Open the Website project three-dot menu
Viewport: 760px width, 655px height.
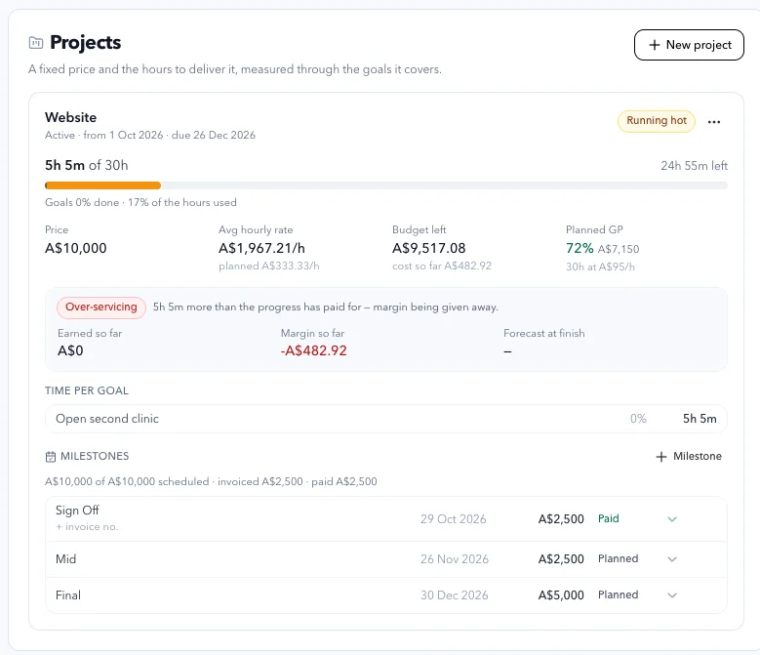click(x=713, y=122)
